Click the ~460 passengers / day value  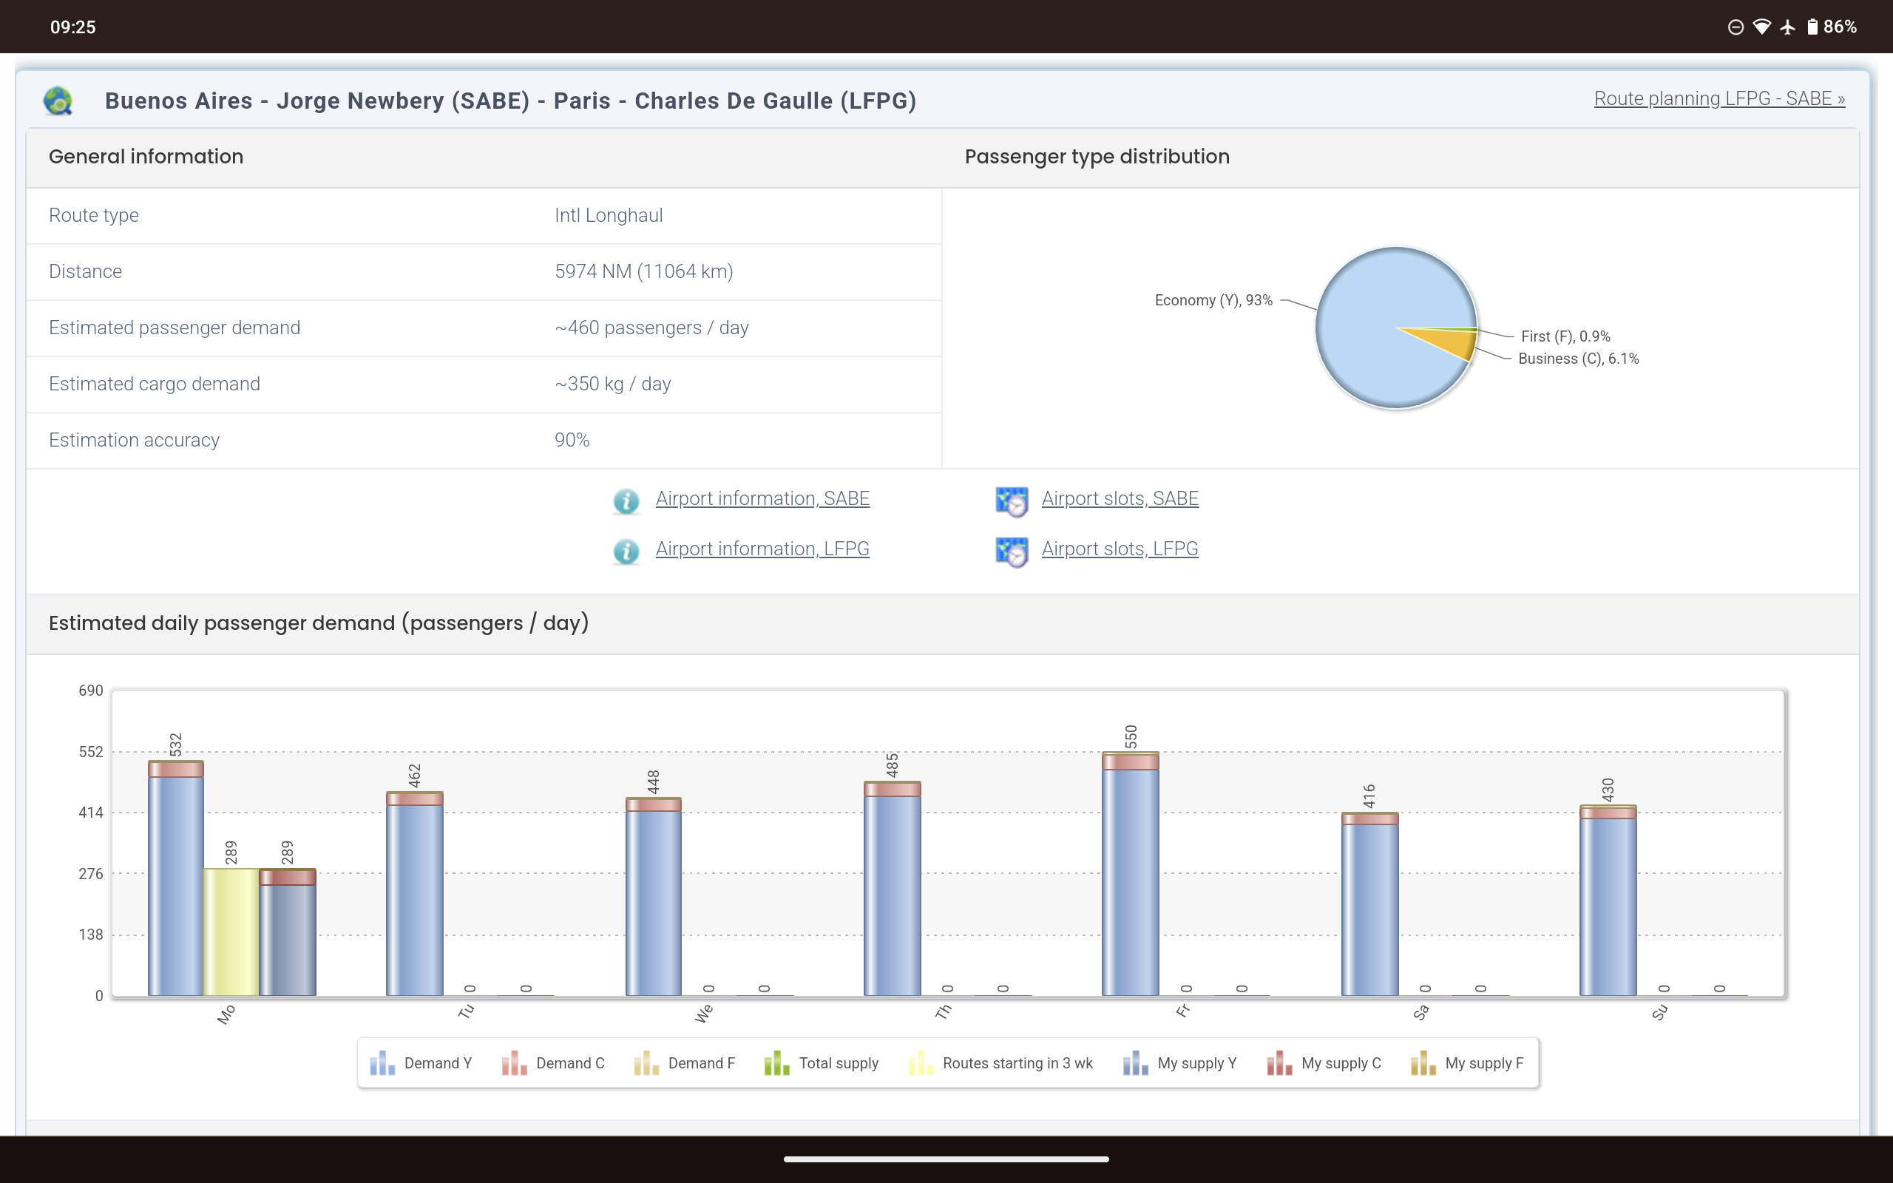(x=651, y=328)
